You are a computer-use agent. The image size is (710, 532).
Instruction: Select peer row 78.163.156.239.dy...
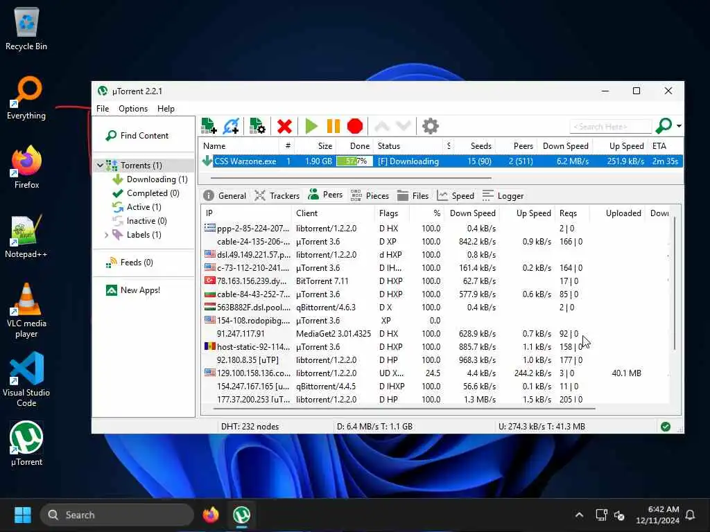435,281
